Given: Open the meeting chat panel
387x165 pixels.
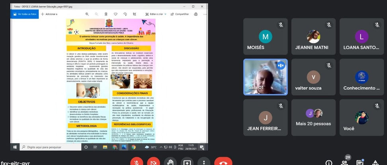Looking at the screenshot, I should [360, 163].
